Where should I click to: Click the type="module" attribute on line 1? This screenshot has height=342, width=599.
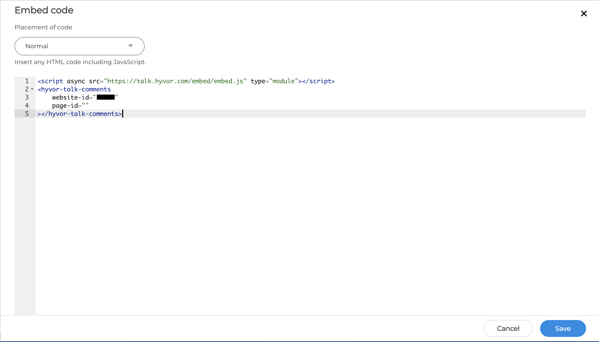click(x=273, y=81)
